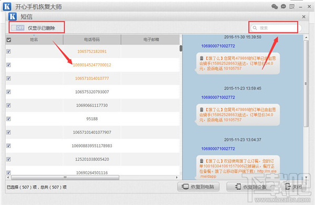Select phone number 10690661117730
This screenshot has width=315, height=205.
pos(92,105)
